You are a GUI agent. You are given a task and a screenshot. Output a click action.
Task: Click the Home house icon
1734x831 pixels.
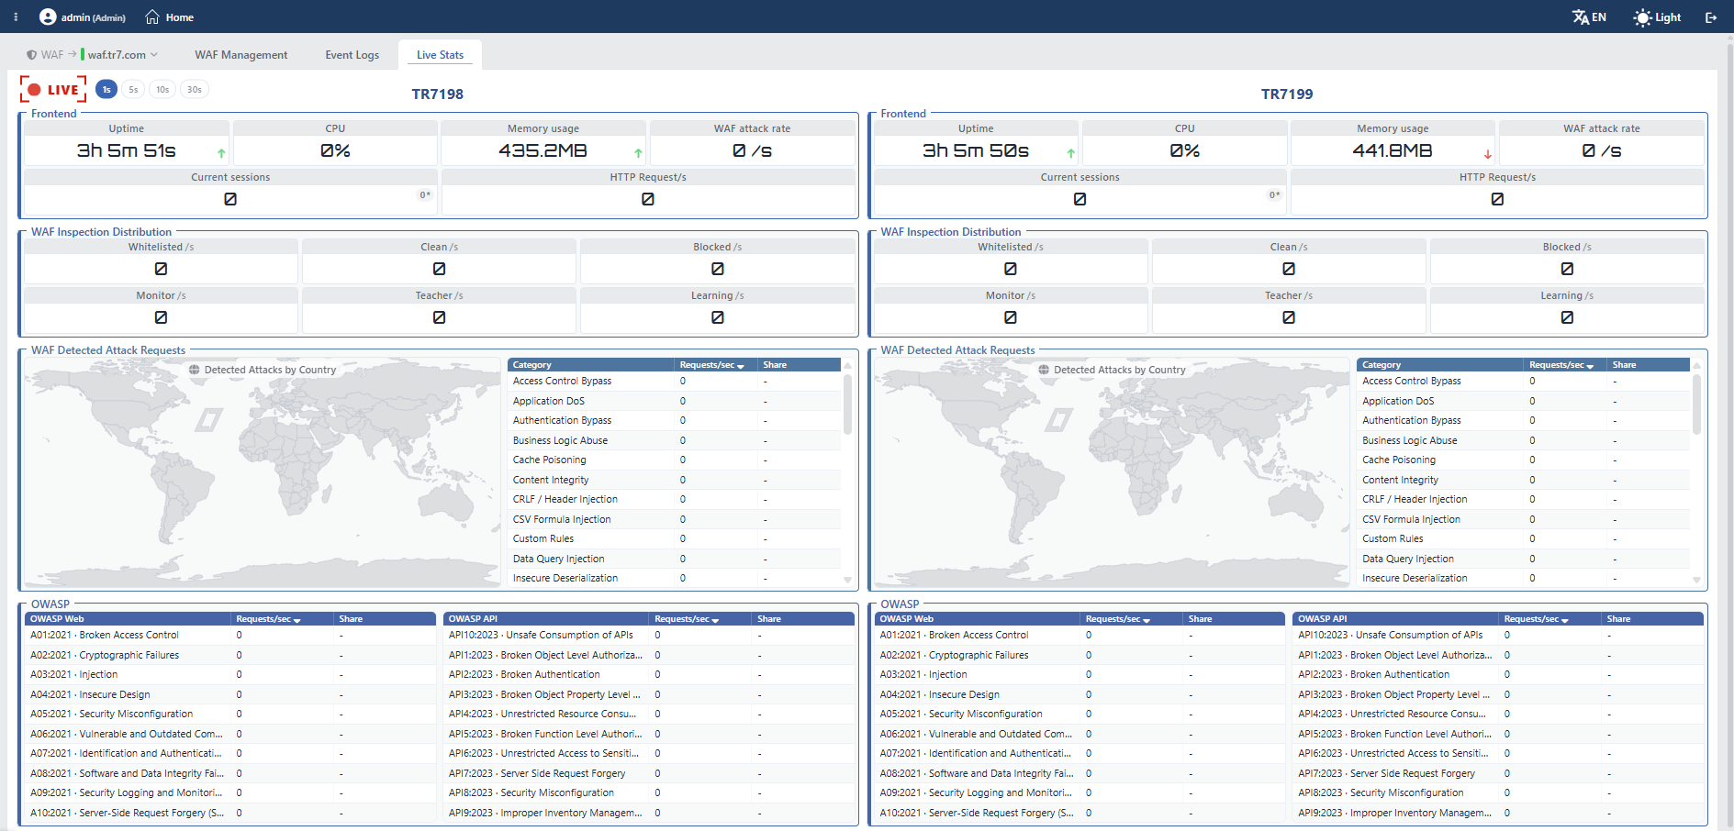point(152,17)
